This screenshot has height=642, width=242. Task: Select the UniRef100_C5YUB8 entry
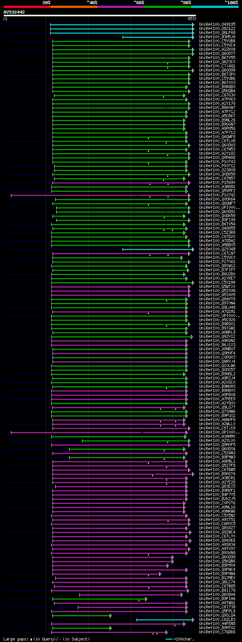(217, 41)
